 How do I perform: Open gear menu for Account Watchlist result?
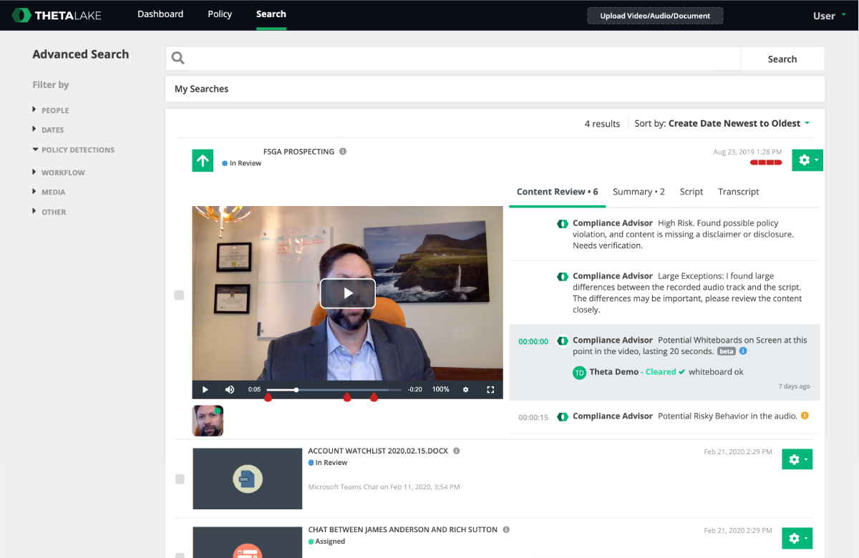coord(797,459)
